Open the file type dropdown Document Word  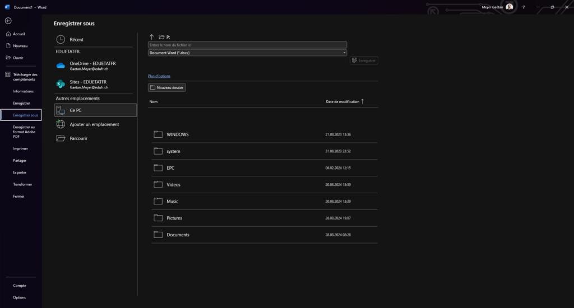point(247,53)
